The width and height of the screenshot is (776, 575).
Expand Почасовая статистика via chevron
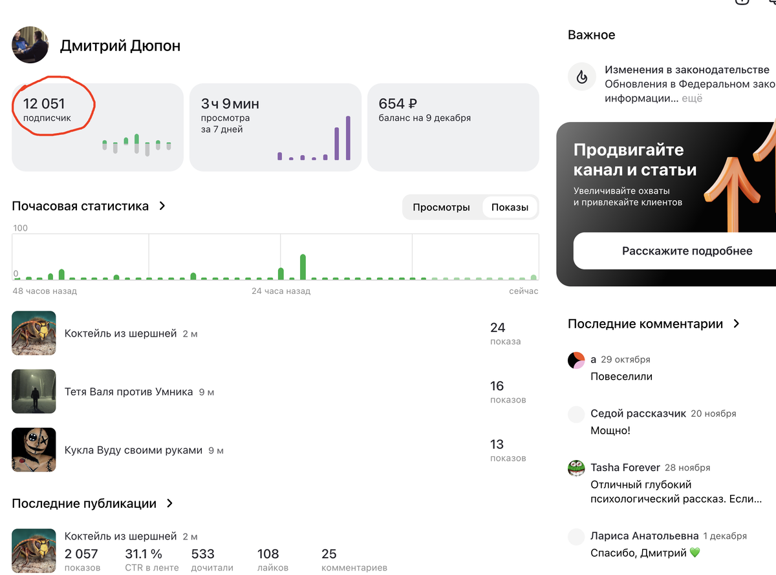point(162,206)
